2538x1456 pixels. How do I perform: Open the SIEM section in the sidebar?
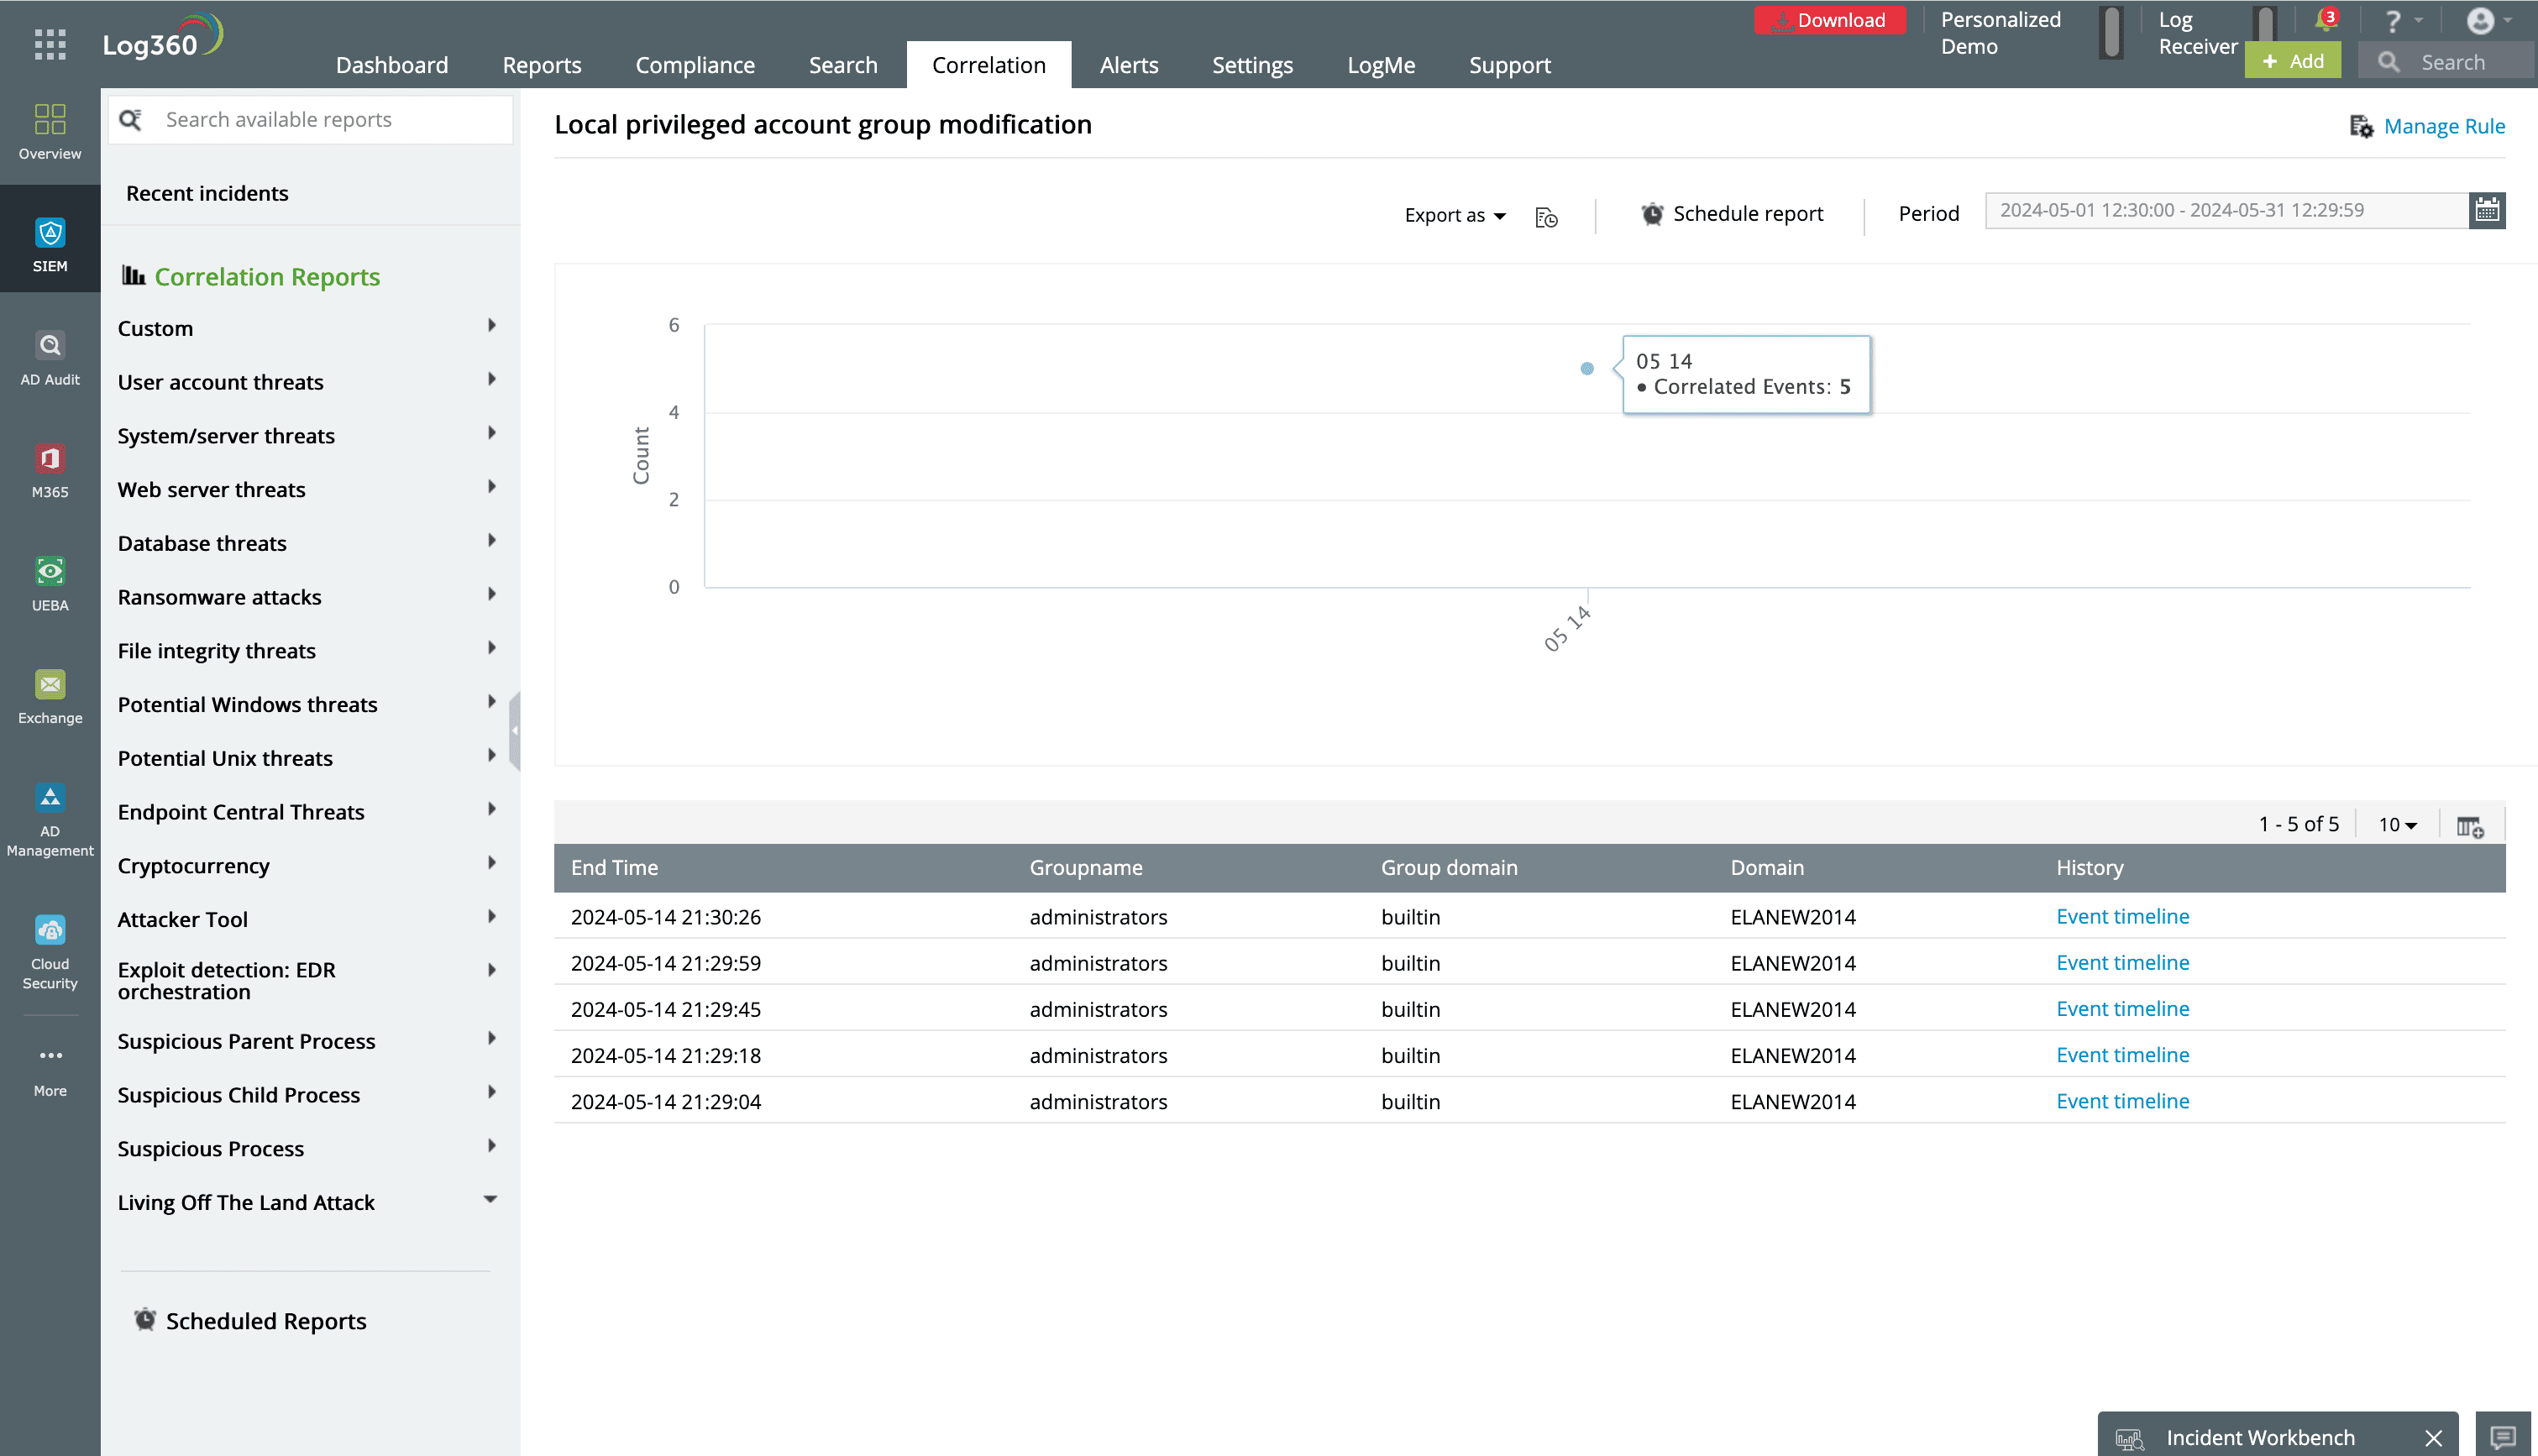click(x=50, y=240)
